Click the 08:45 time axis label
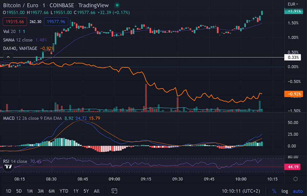This screenshot has width=307, height=196. point(83,179)
